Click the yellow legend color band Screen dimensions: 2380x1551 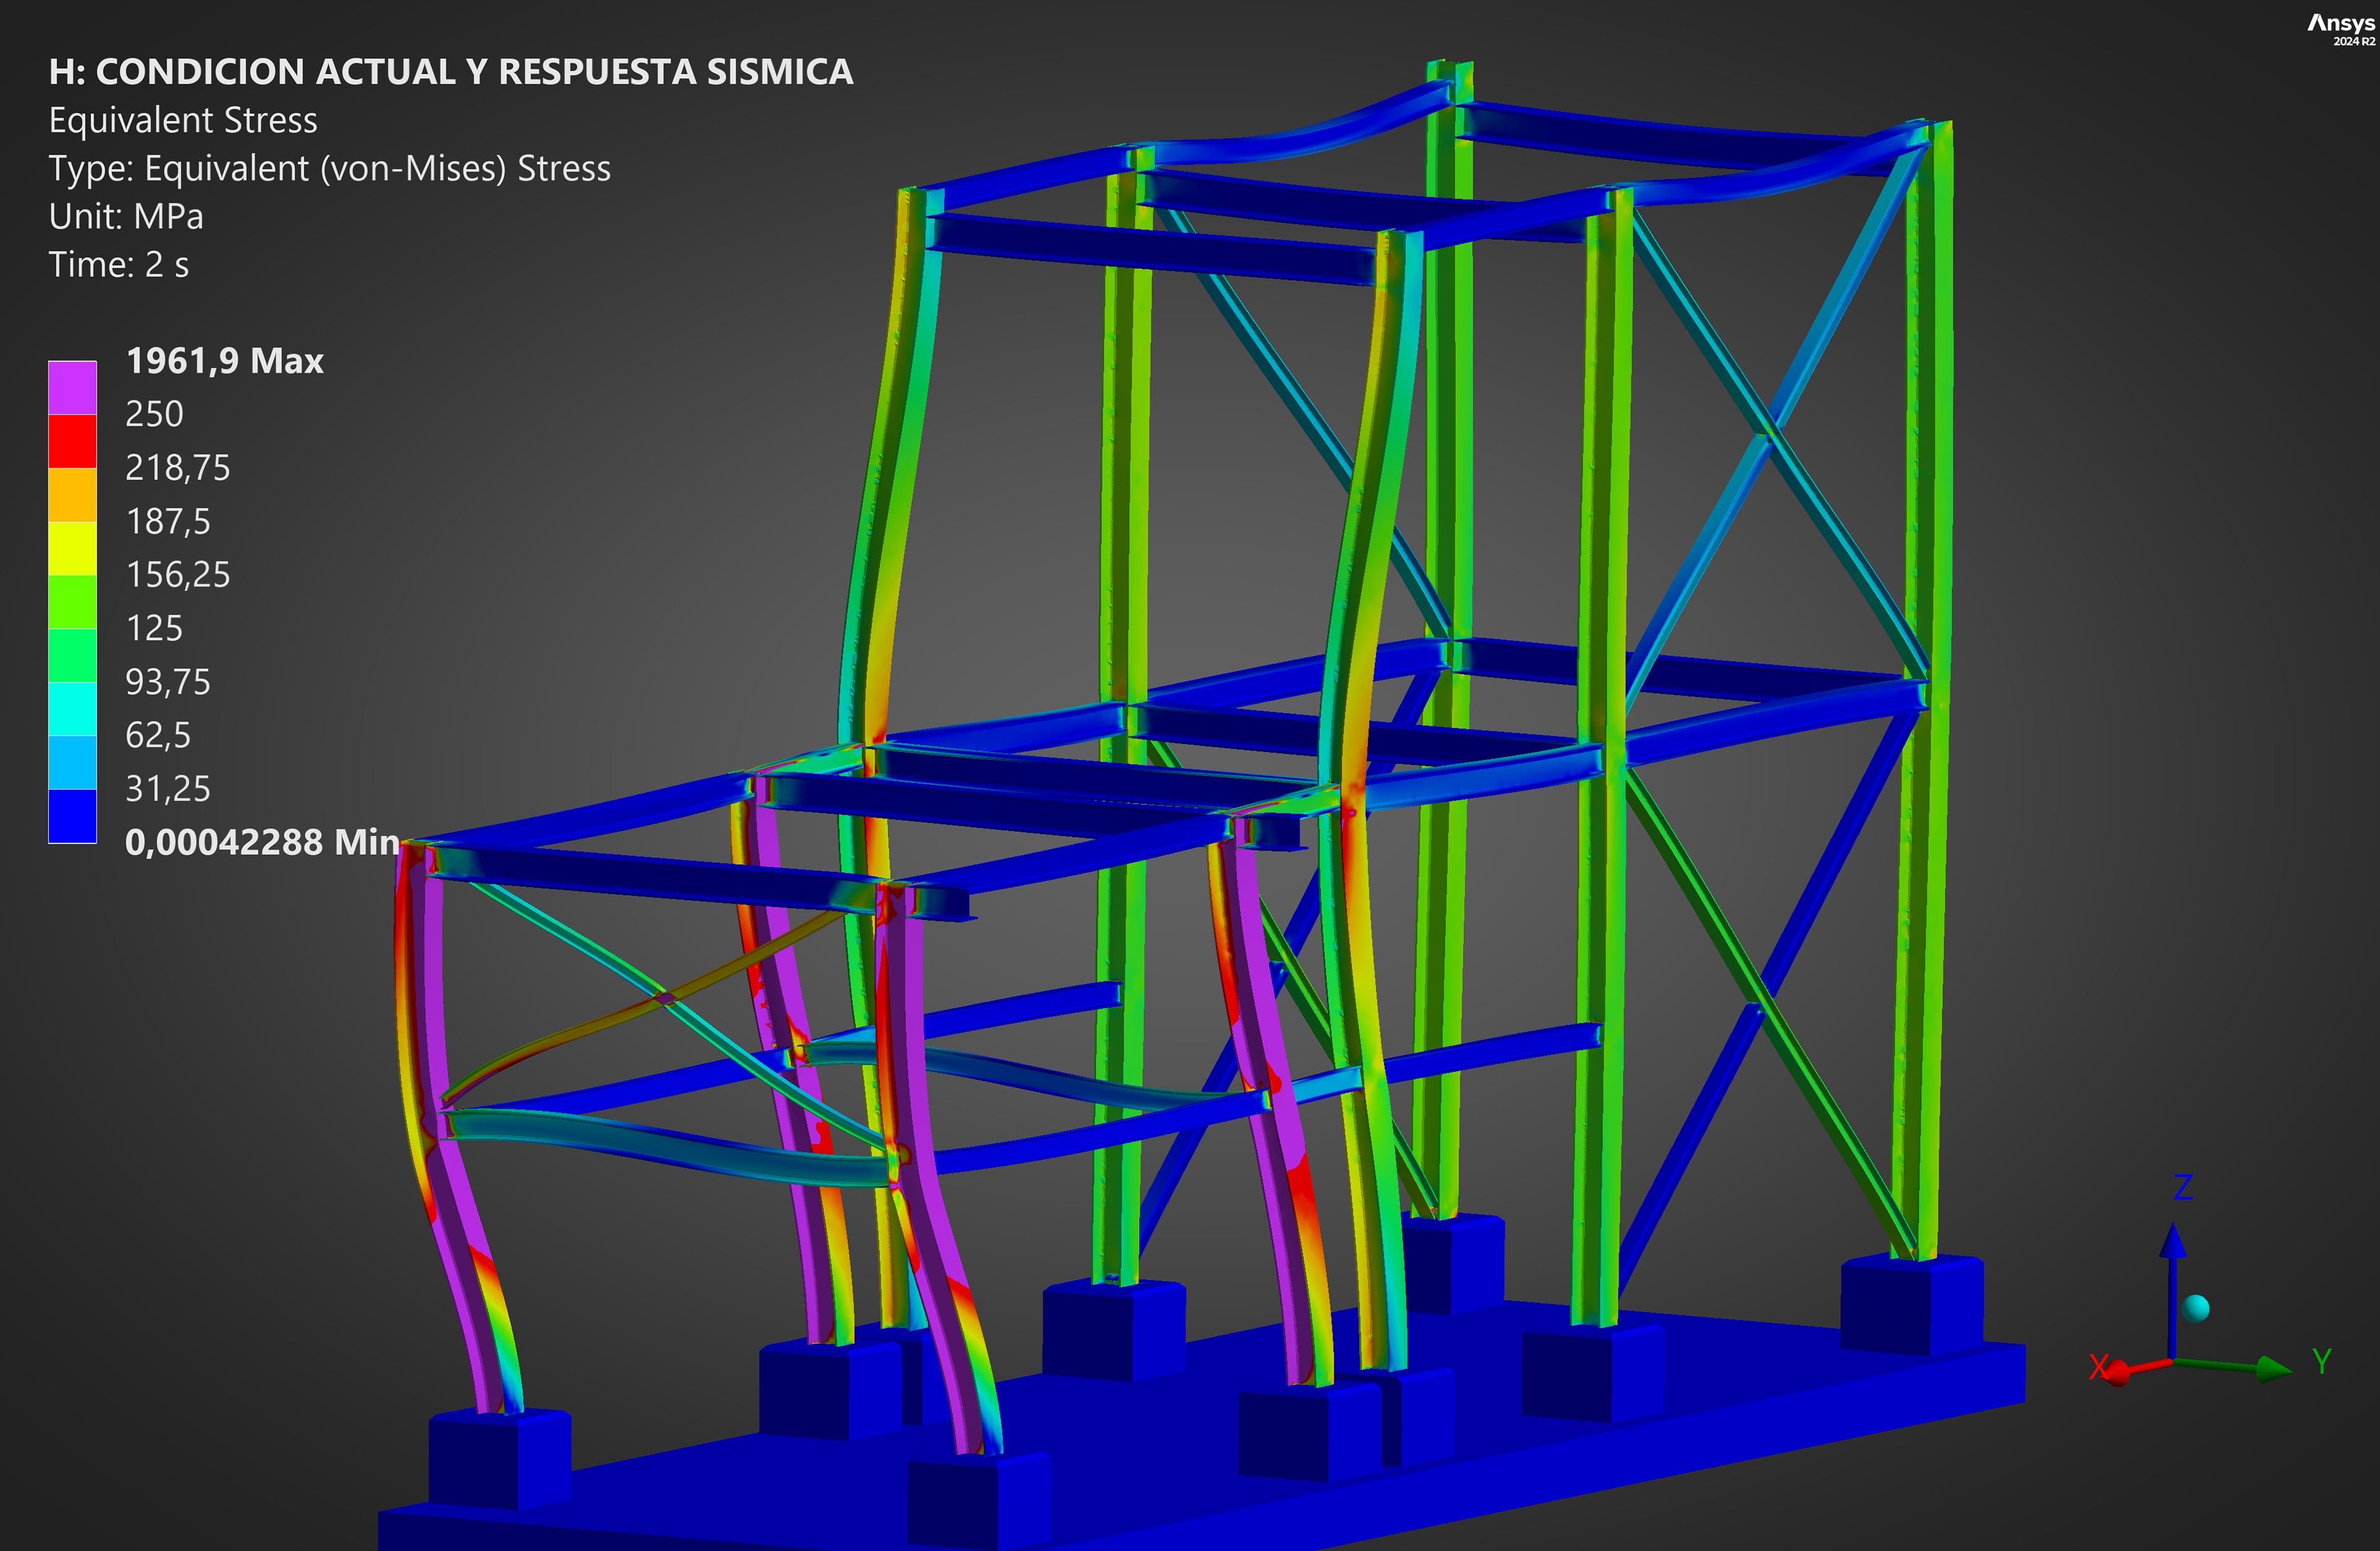pyautogui.click(x=72, y=548)
